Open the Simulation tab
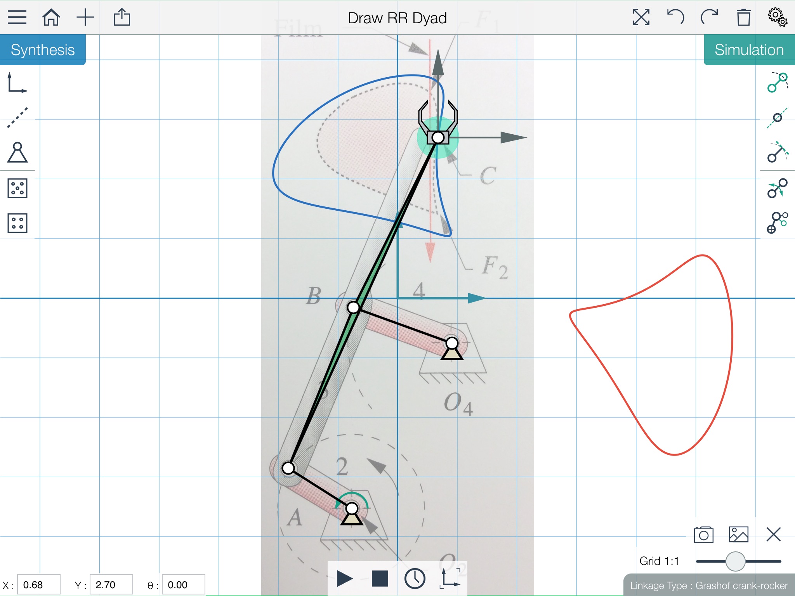The width and height of the screenshot is (795, 596). [x=749, y=50]
